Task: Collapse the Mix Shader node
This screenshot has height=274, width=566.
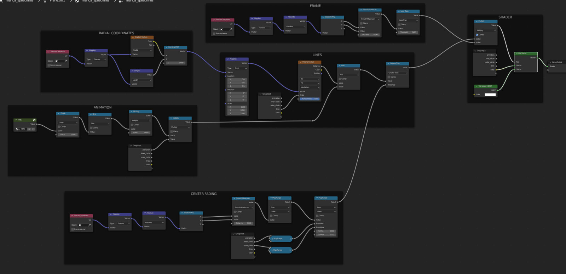Action: coord(516,53)
